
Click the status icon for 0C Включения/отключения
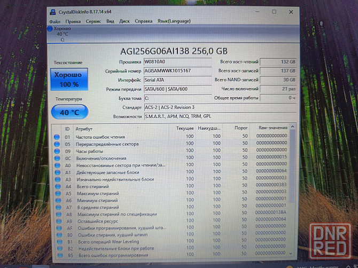point(57,159)
